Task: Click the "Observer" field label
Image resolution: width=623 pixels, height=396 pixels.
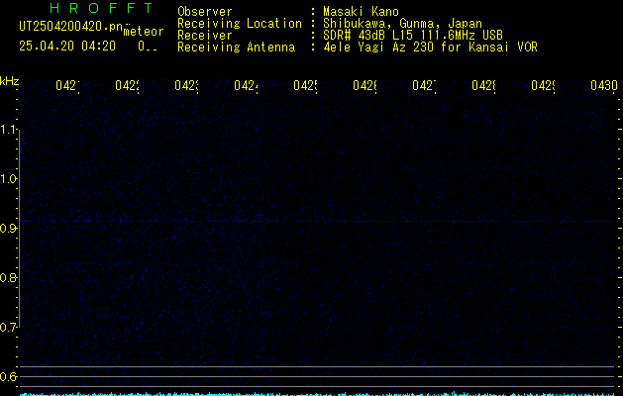Action: click(x=205, y=12)
